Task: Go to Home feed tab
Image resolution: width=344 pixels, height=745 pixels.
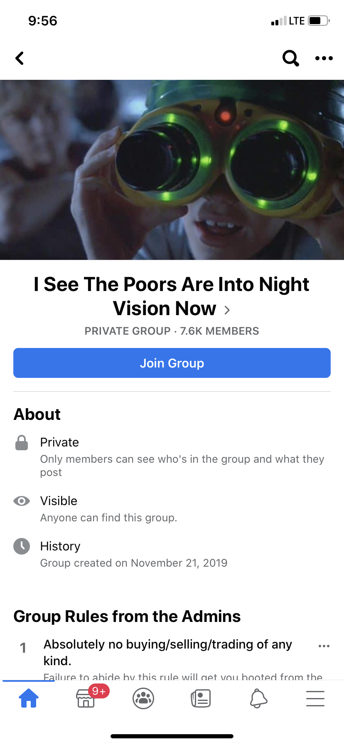Action: [x=29, y=698]
